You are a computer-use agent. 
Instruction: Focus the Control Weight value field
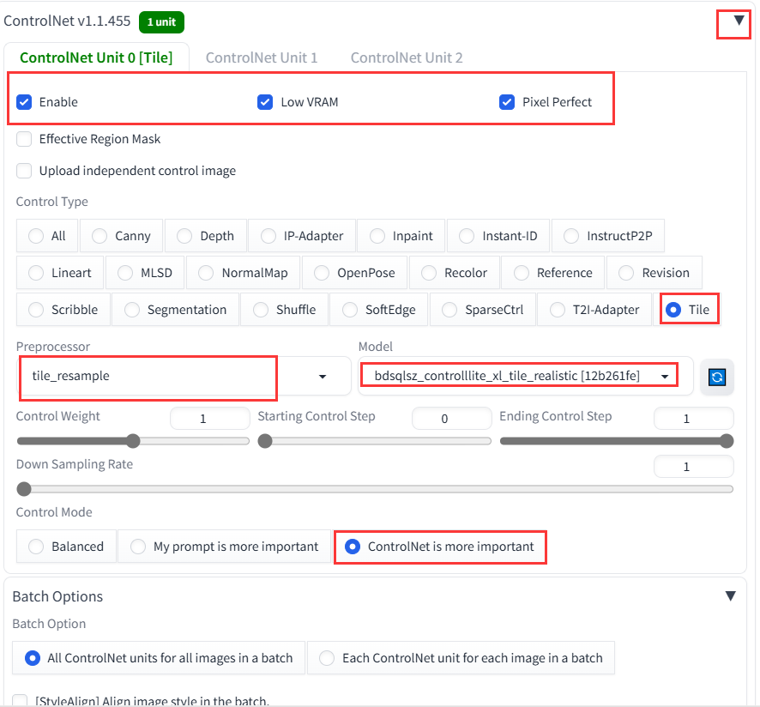click(x=210, y=419)
